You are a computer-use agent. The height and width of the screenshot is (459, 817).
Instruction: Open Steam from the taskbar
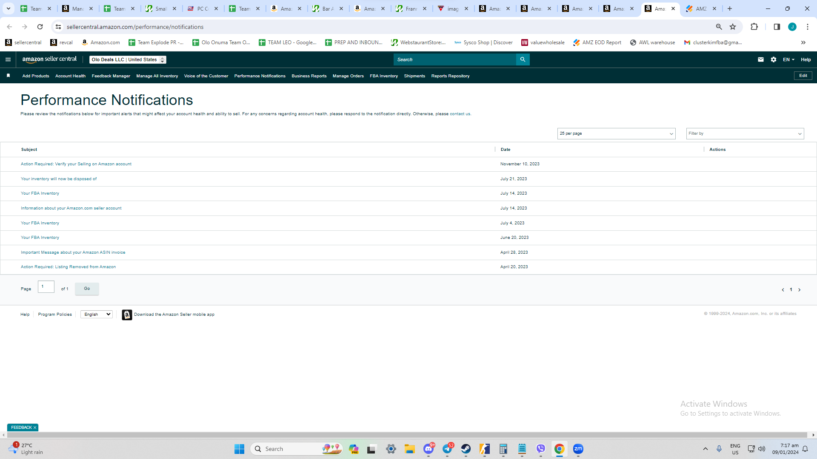point(466,449)
